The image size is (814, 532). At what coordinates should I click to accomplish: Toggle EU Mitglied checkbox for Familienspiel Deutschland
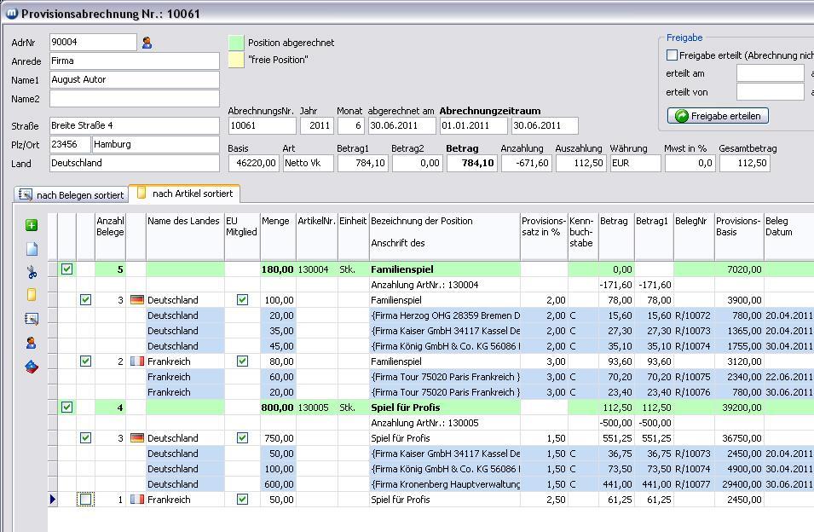242,300
